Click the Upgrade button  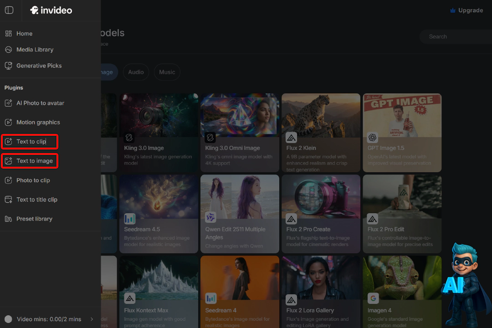(x=466, y=10)
